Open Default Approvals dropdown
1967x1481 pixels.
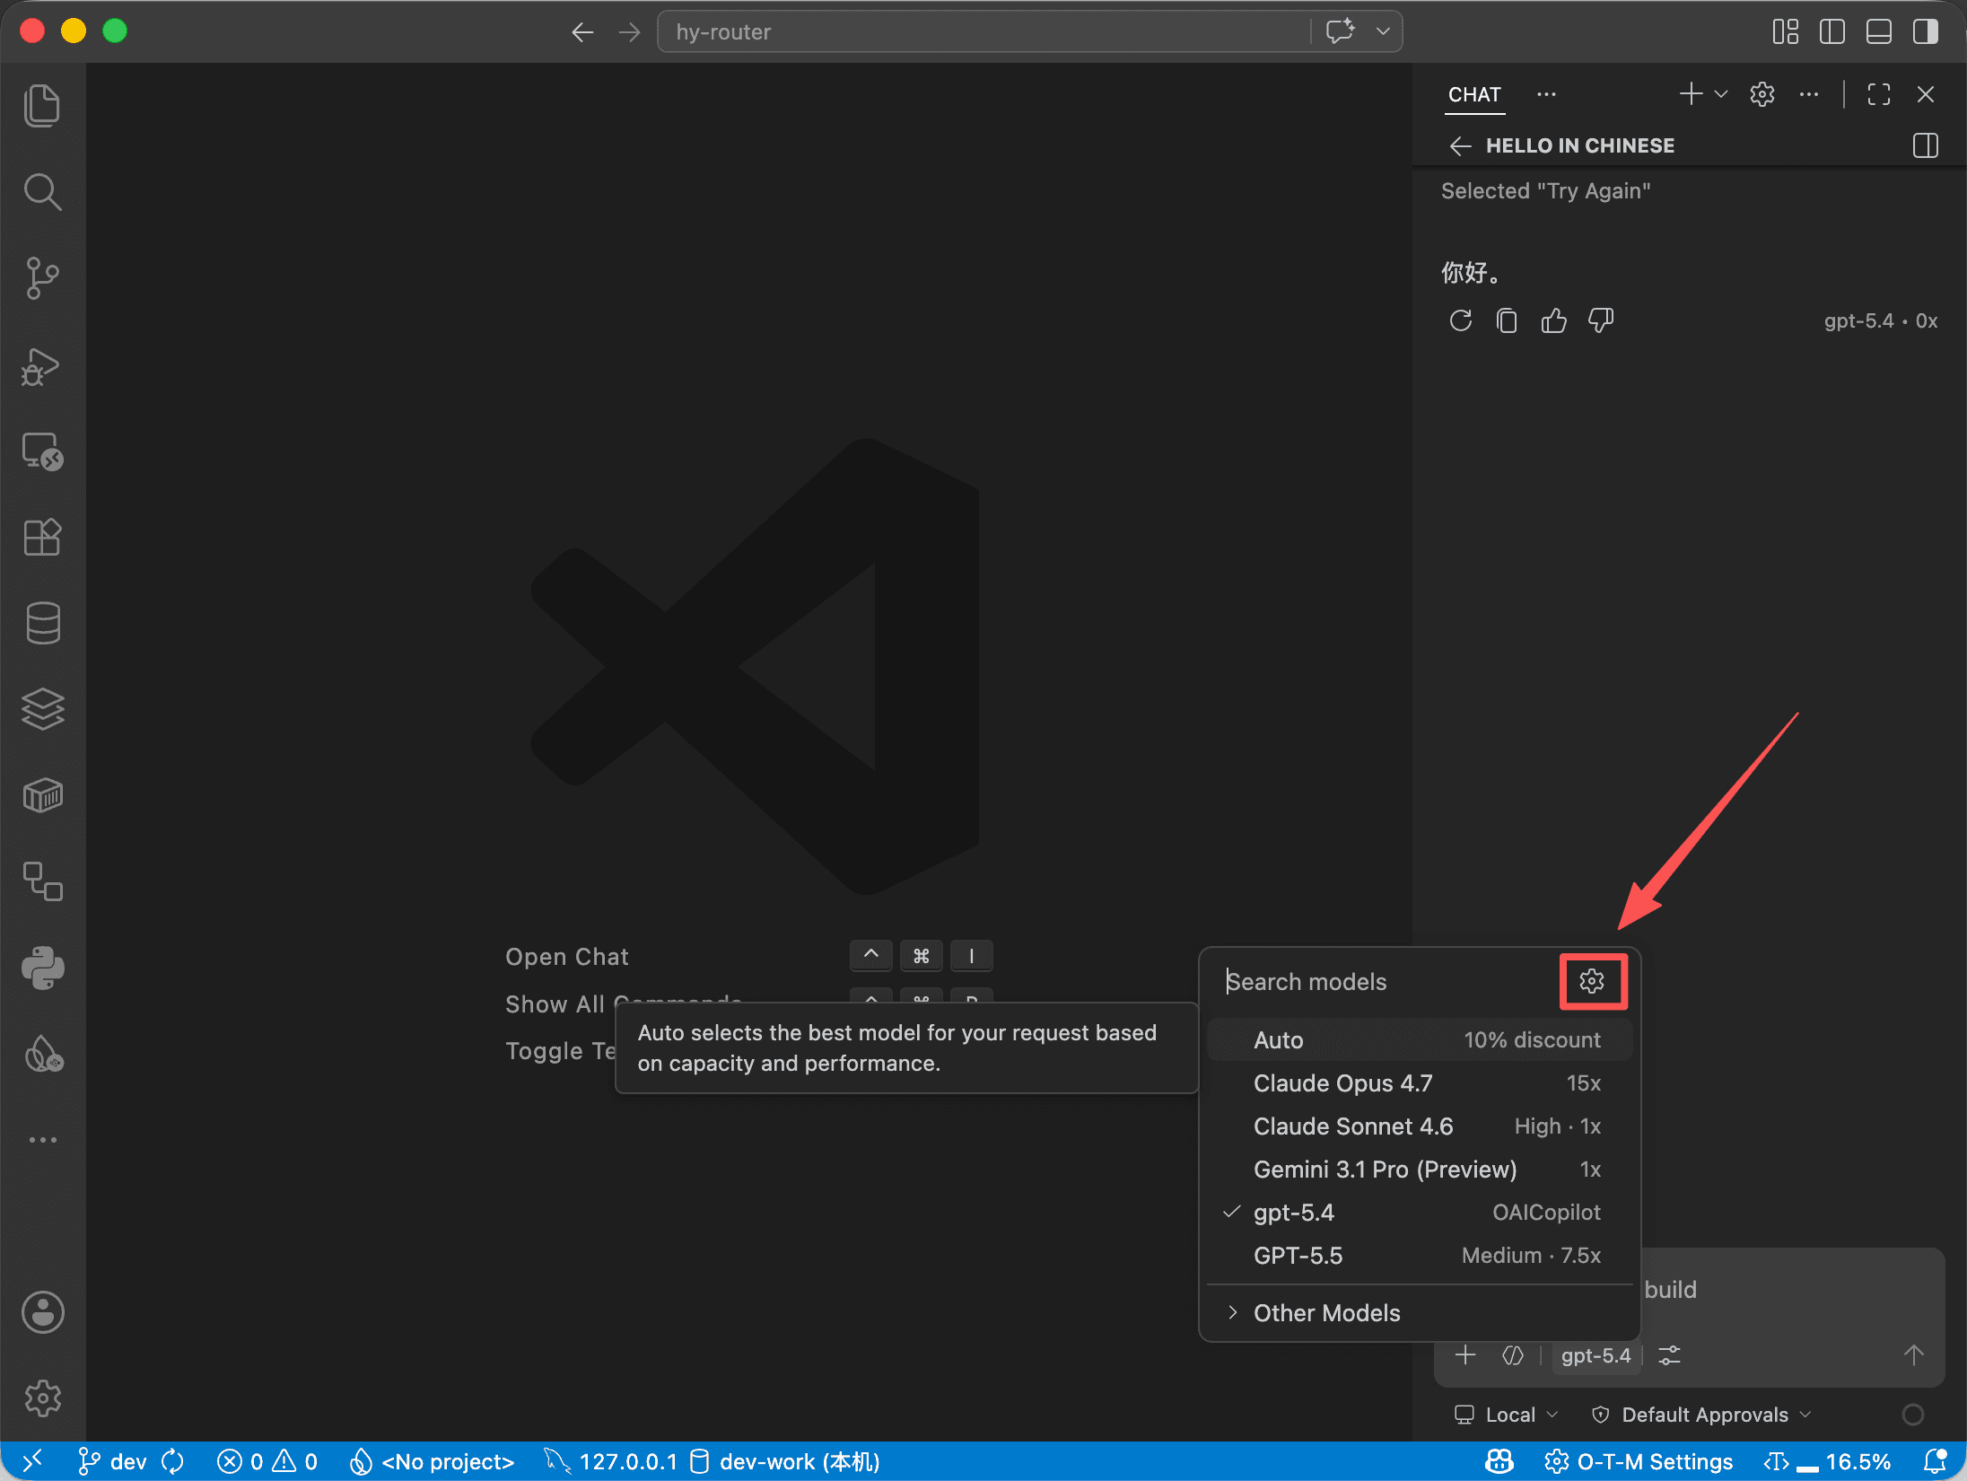click(1700, 1415)
